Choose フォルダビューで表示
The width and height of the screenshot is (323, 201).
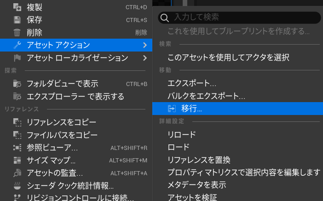click(x=76, y=84)
